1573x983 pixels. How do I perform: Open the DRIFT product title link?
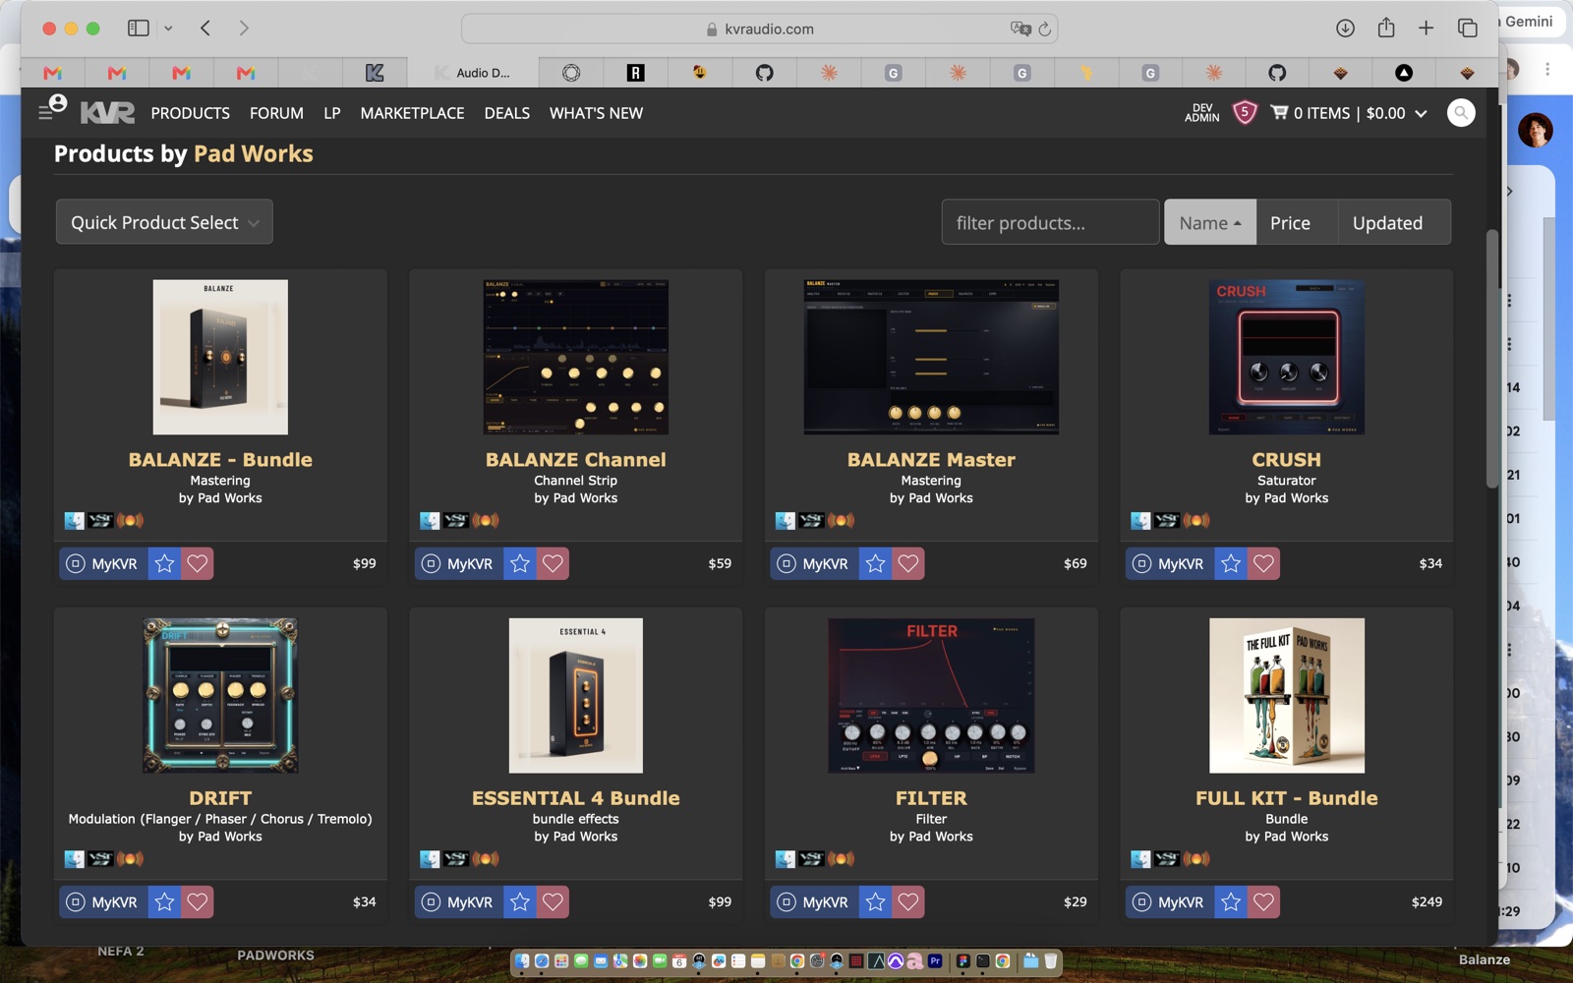(x=220, y=798)
